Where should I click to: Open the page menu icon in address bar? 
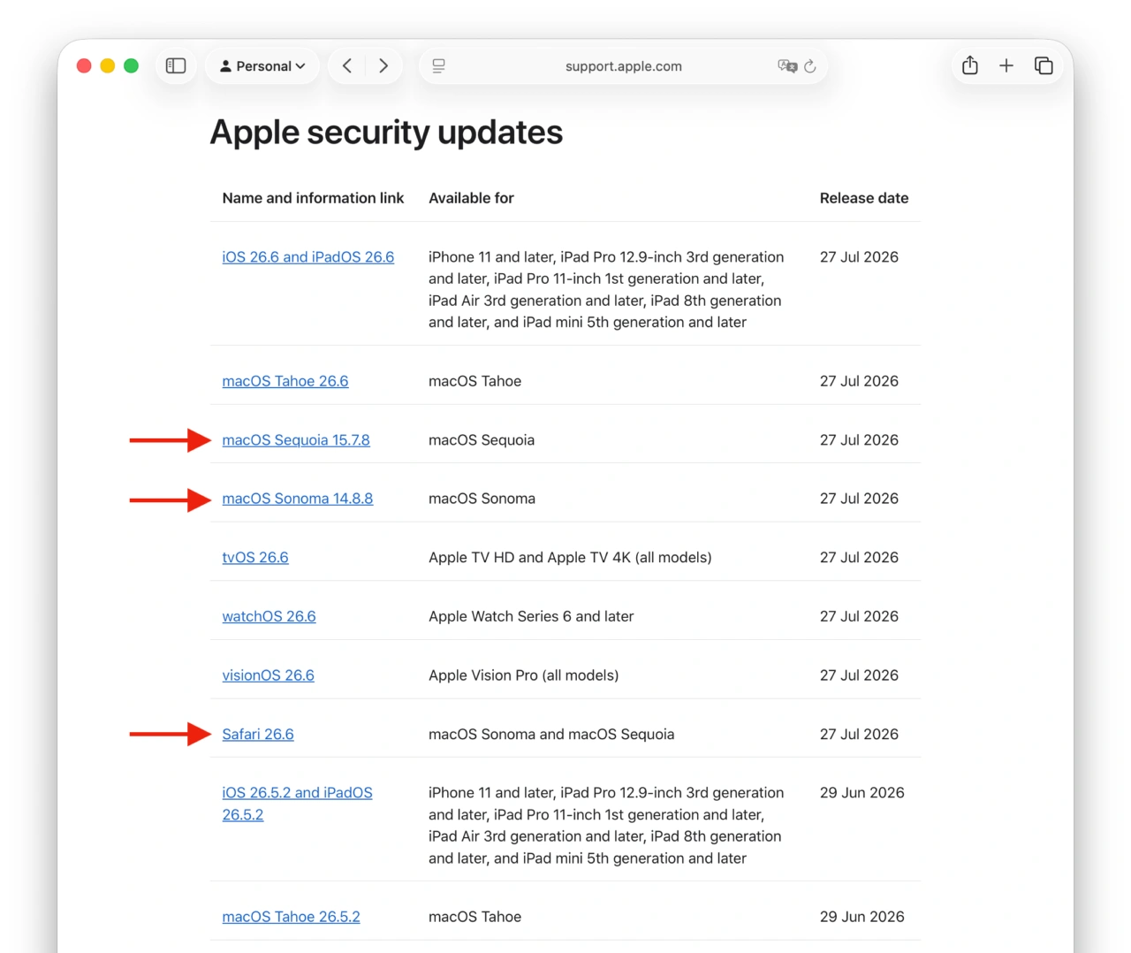pos(438,66)
